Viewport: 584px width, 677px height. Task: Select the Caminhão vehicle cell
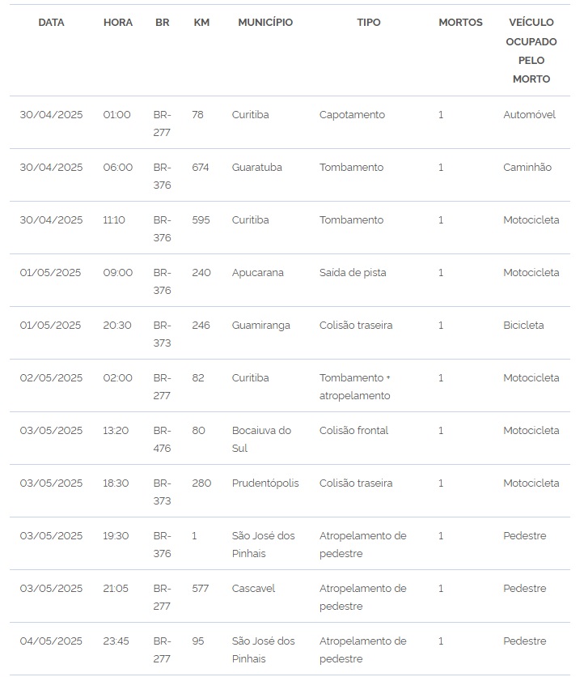527,168
